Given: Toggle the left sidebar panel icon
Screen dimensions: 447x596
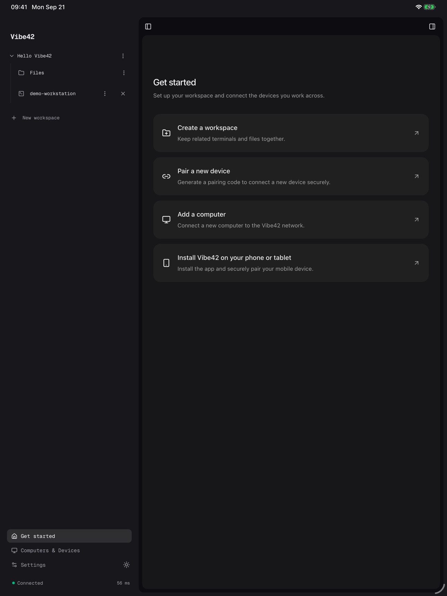Looking at the screenshot, I should [148, 27].
